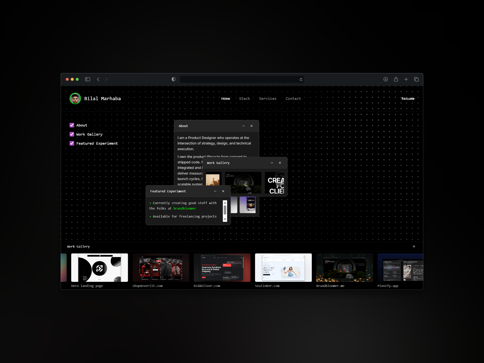This screenshot has width=484, height=363.
Task: Open the downloads icon in the toolbar
Action: (386, 79)
